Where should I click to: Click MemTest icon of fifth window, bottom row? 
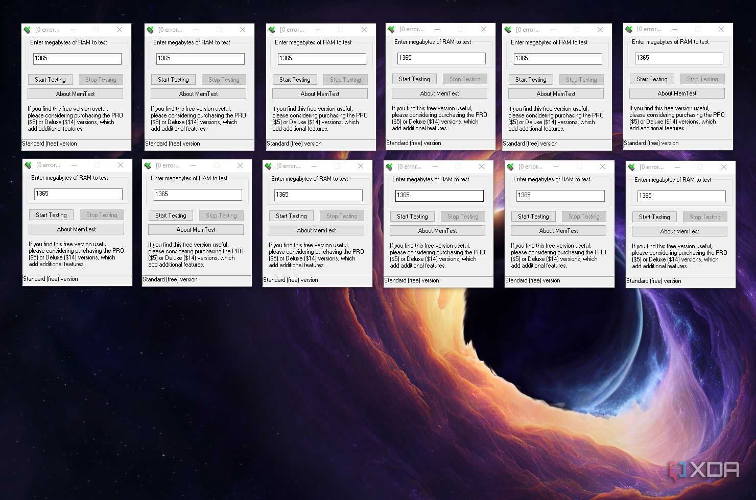[511, 166]
